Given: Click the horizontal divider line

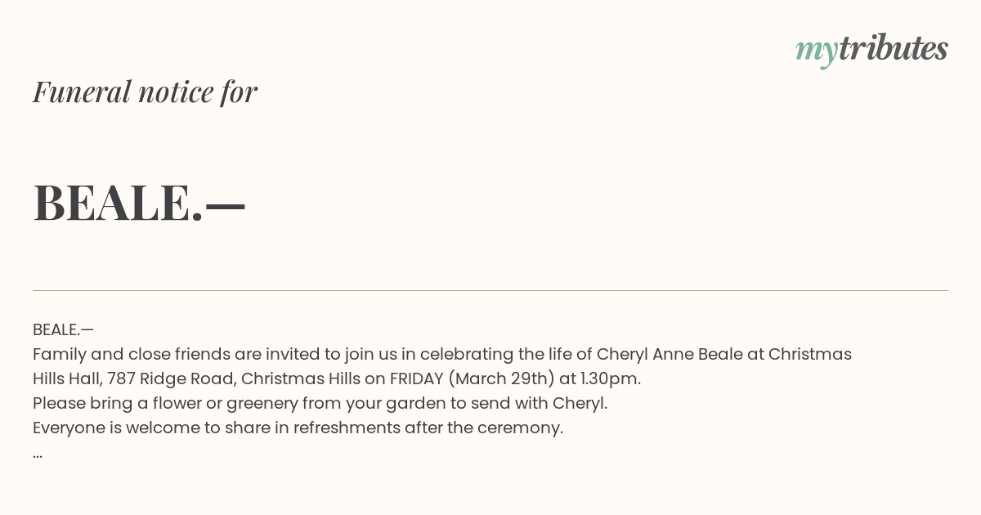Looking at the screenshot, I should coord(490,290).
